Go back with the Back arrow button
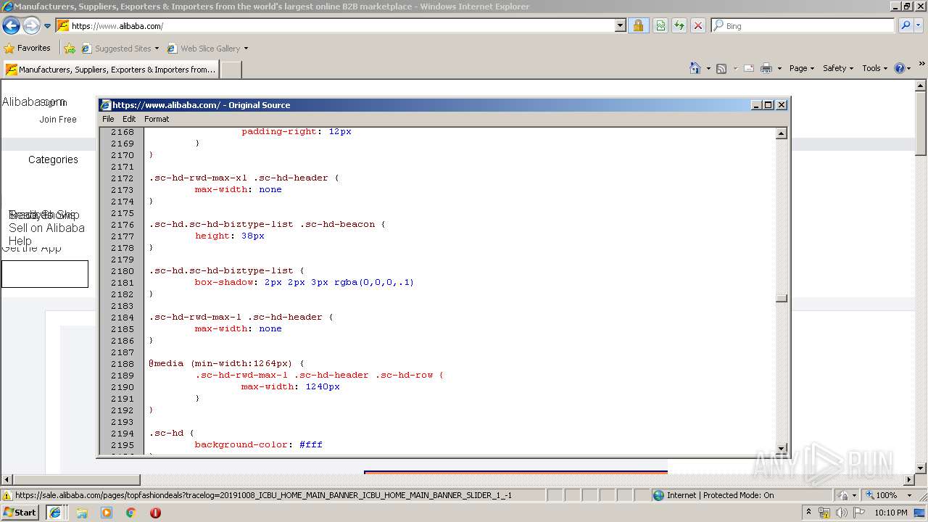928x522 pixels. 11,26
